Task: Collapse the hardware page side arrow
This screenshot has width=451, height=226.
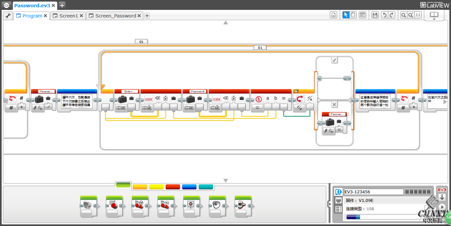Action: [329, 204]
